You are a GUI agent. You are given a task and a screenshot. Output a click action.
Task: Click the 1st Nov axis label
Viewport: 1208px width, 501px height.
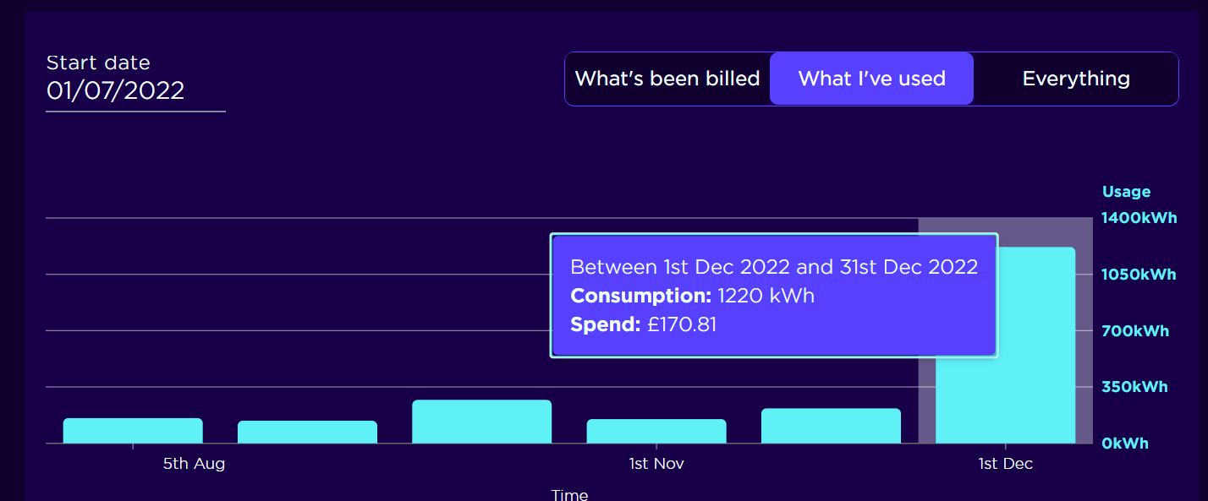656,464
